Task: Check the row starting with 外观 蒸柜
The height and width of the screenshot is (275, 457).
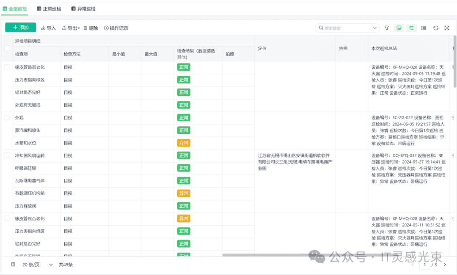Action: (7, 117)
